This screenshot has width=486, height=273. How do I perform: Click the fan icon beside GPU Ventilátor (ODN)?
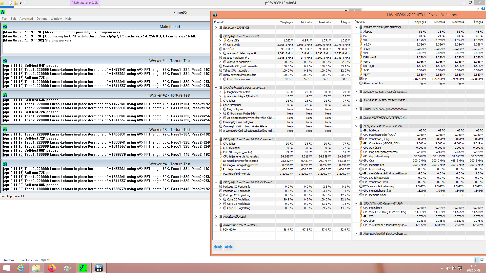[361, 139]
